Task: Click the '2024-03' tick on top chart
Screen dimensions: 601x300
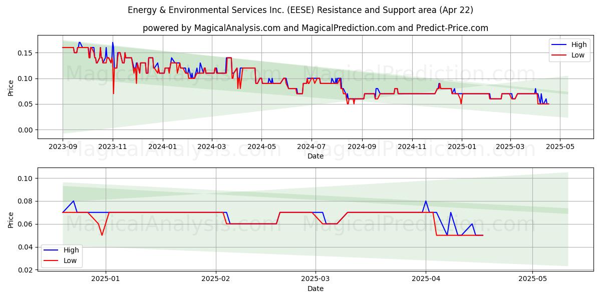Action: [x=212, y=147]
